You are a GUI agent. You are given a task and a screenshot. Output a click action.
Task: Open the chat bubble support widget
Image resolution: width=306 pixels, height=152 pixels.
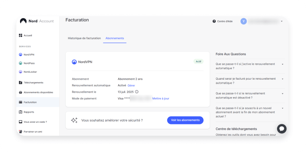282,129
